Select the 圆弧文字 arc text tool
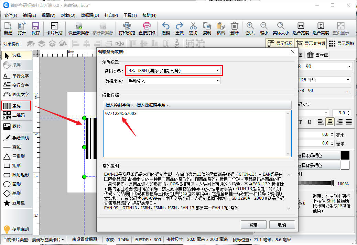The height and width of the screenshot is (245, 357). click(17, 94)
